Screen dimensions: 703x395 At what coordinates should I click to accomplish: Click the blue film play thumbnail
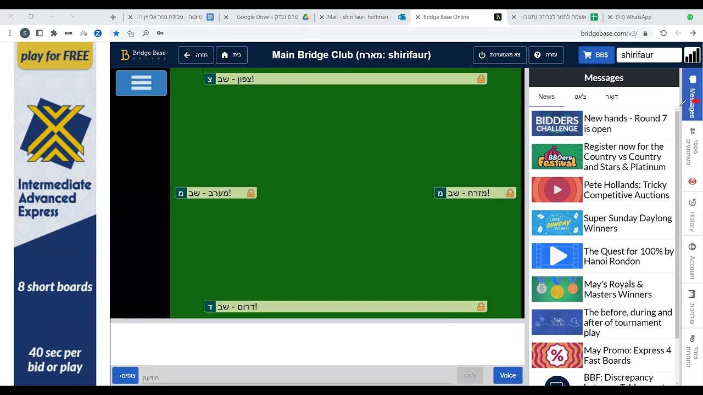[x=557, y=256]
